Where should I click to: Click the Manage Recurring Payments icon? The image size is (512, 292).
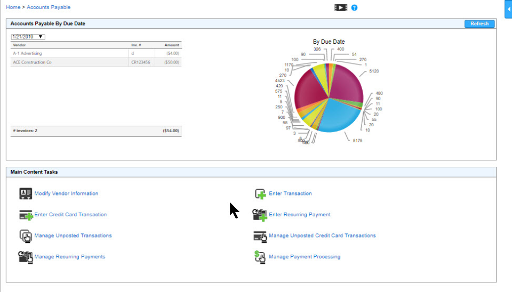point(26,257)
